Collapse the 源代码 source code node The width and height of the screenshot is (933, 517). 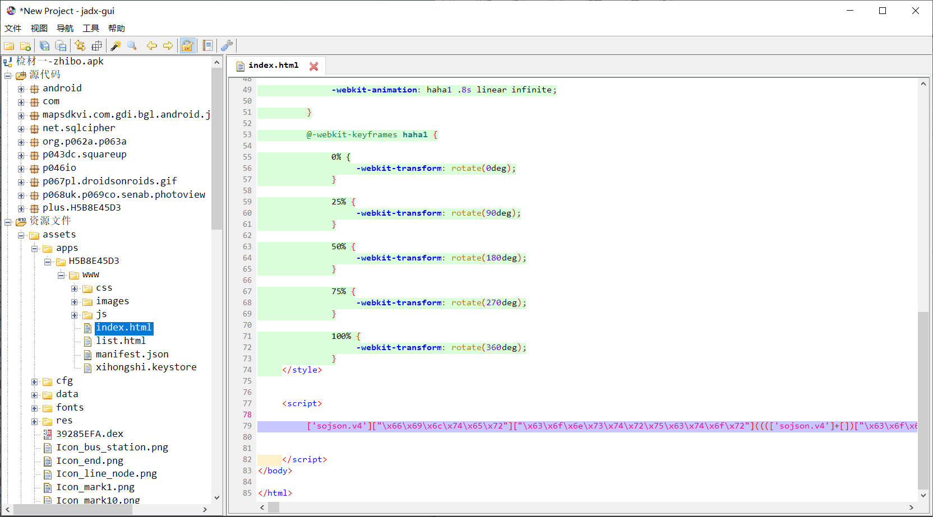[x=8, y=76]
